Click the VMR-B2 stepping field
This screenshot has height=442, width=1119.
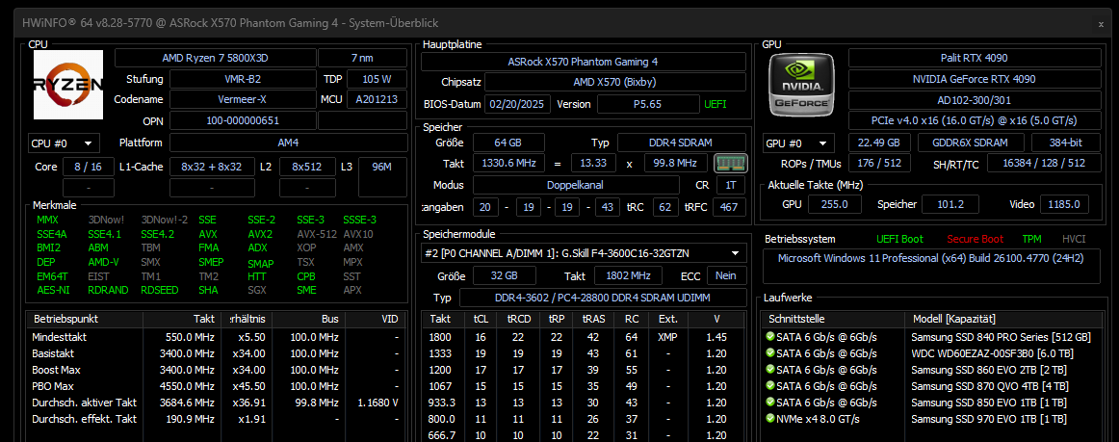pyautogui.click(x=243, y=79)
